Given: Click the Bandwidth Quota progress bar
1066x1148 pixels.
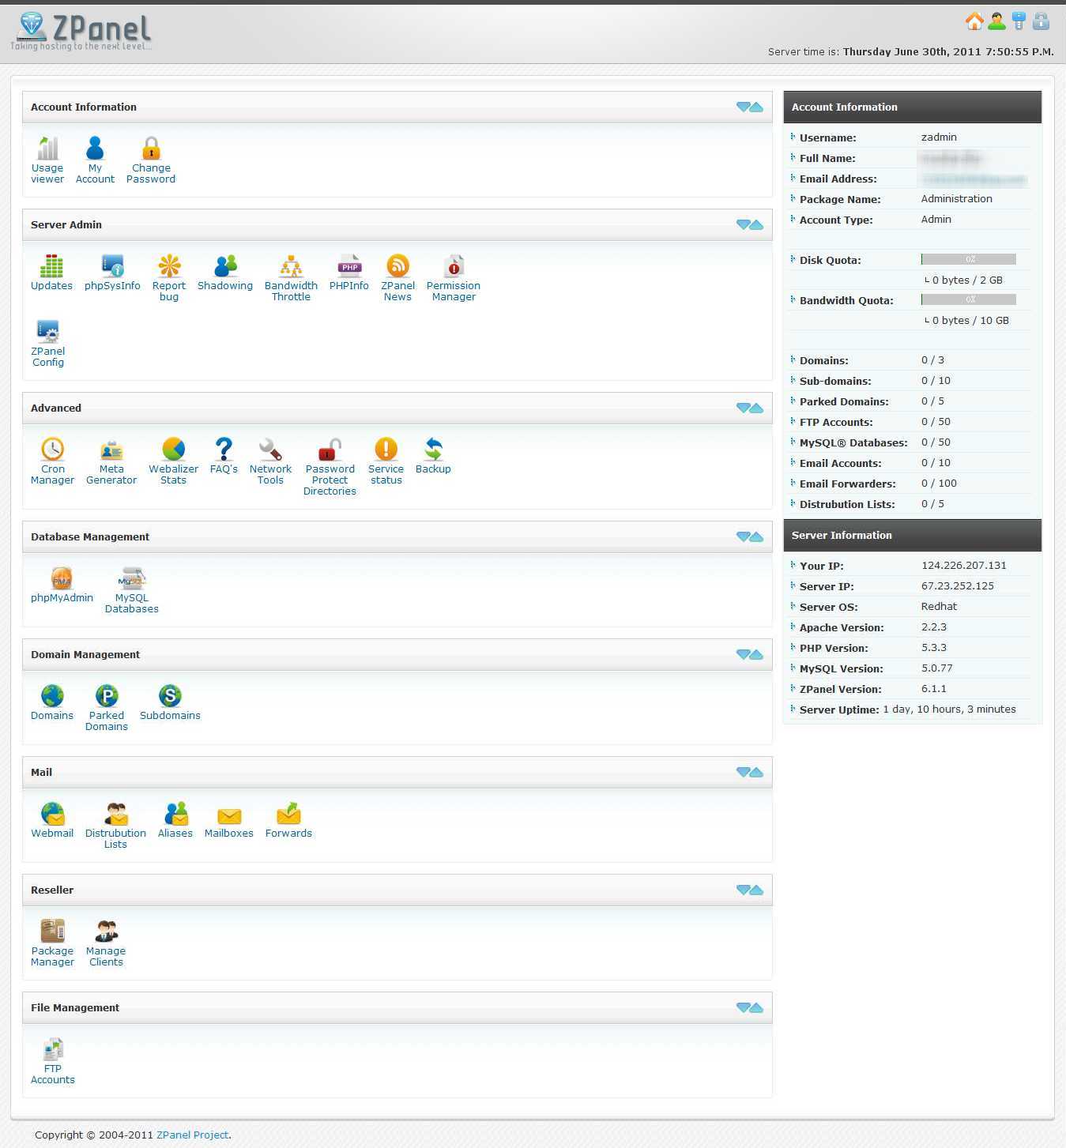Looking at the screenshot, I should (x=969, y=299).
